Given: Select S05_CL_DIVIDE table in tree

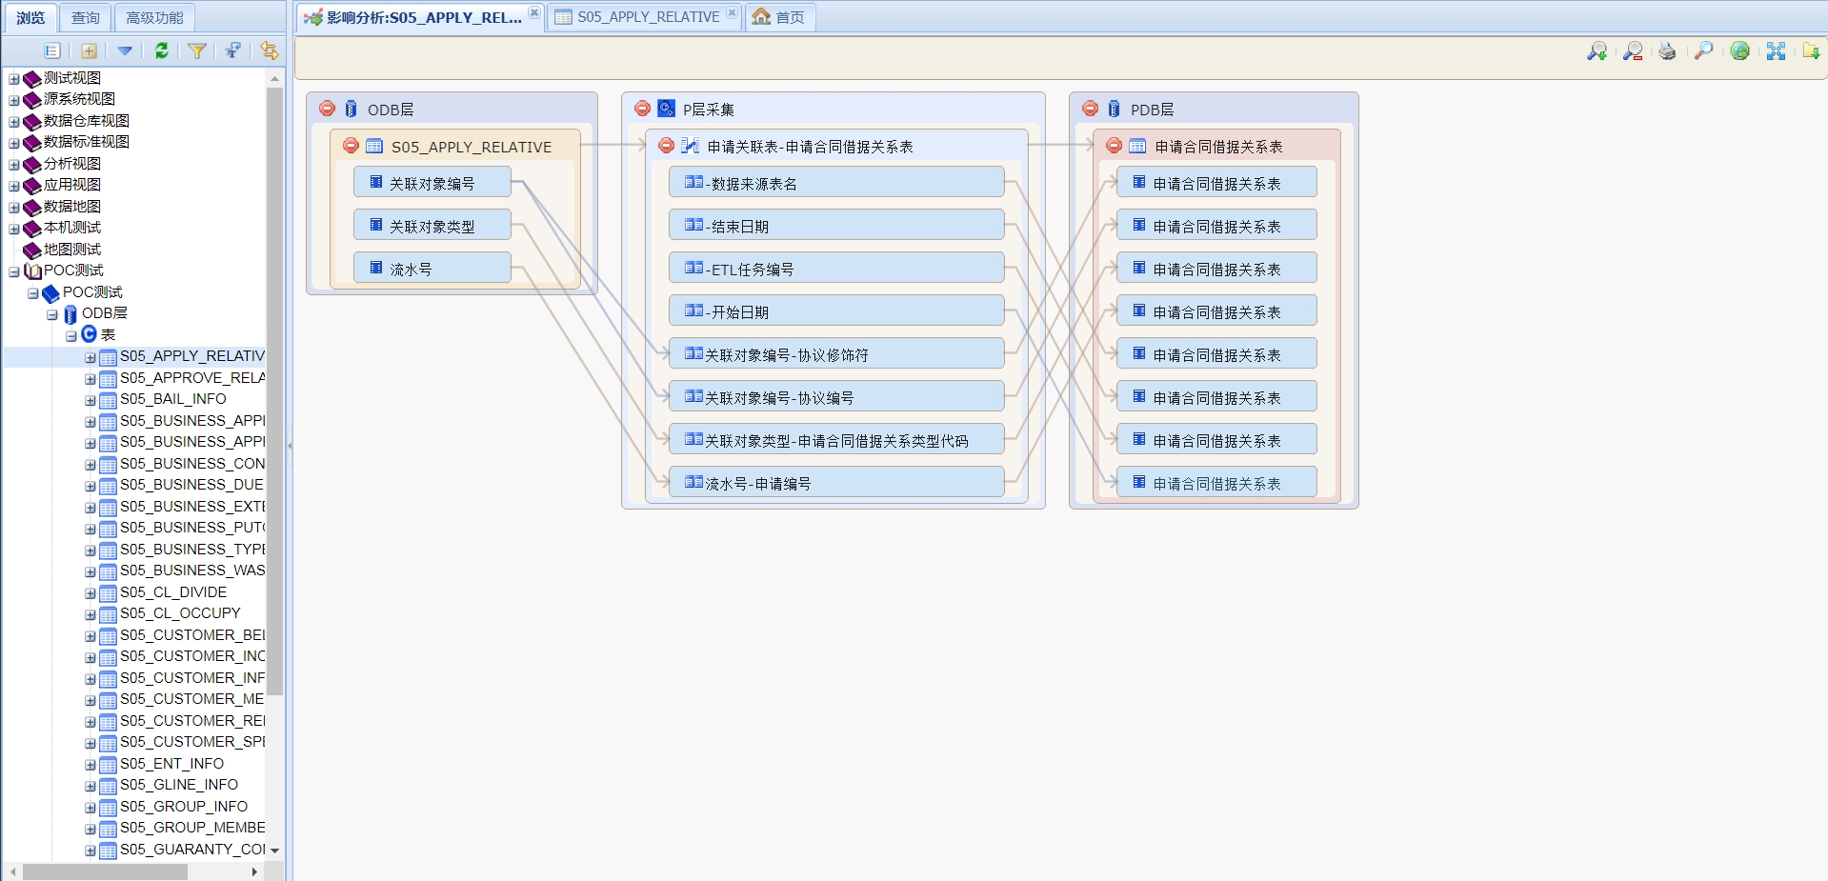Looking at the screenshot, I should point(173,592).
